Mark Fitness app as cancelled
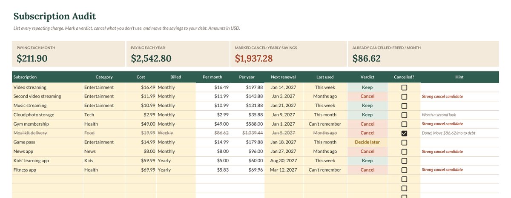 [404, 170]
